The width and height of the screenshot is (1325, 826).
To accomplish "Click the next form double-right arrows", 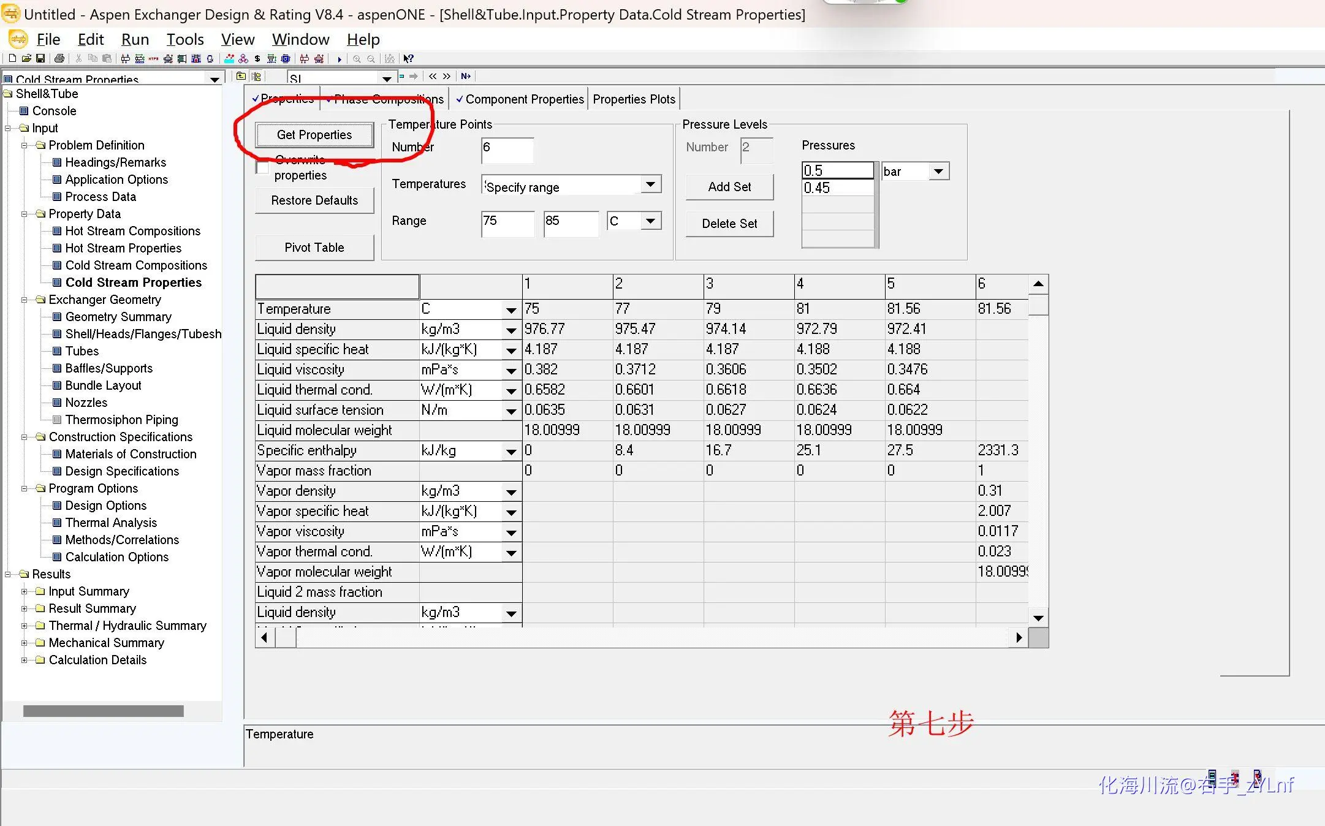I will [447, 76].
